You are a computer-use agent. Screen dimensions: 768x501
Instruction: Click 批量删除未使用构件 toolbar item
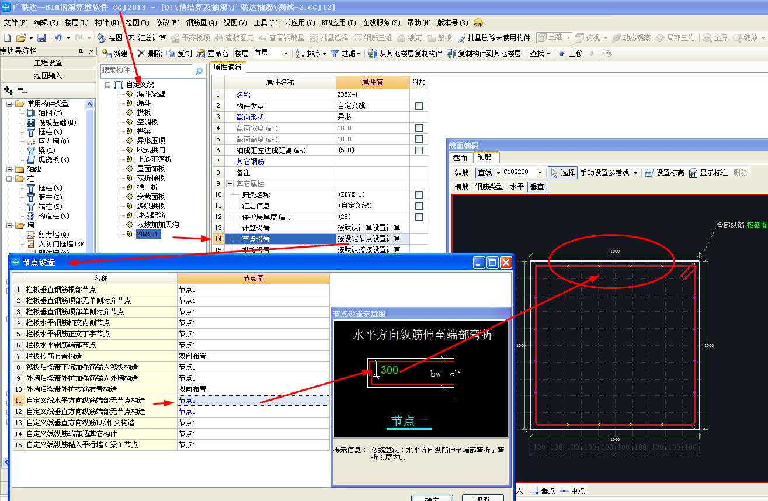click(494, 37)
